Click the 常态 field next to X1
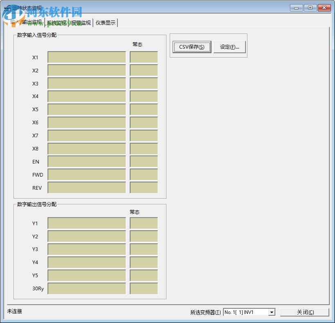The height and width of the screenshot is (323, 335). (143, 57)
